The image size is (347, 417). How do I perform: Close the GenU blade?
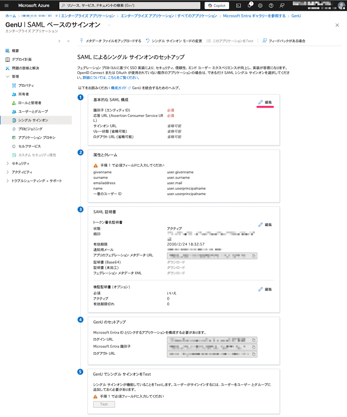pos(337,25)
